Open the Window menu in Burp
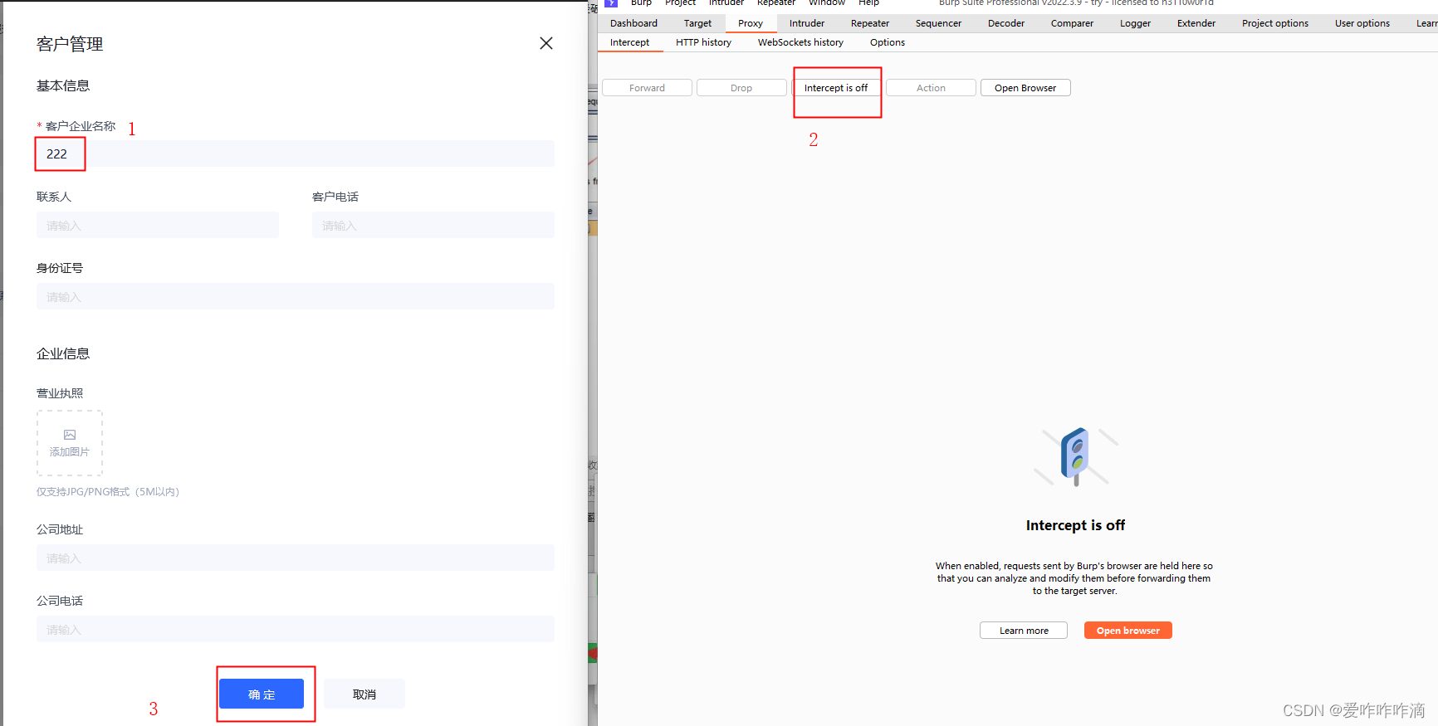1438x726 pixels. (827, 3)
